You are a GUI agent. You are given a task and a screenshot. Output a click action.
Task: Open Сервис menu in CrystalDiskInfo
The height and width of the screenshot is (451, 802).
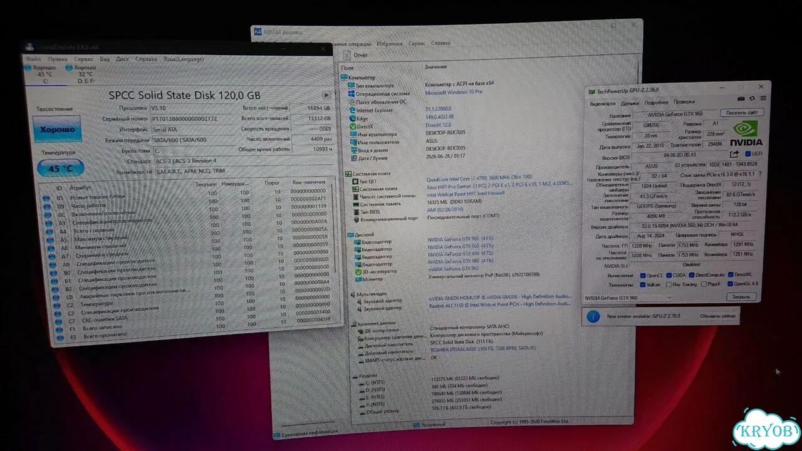83,59
